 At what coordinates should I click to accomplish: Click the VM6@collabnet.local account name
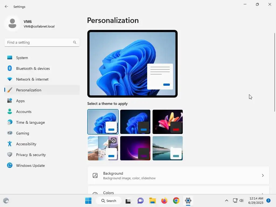pyautogui.click(x=39, y=26)
